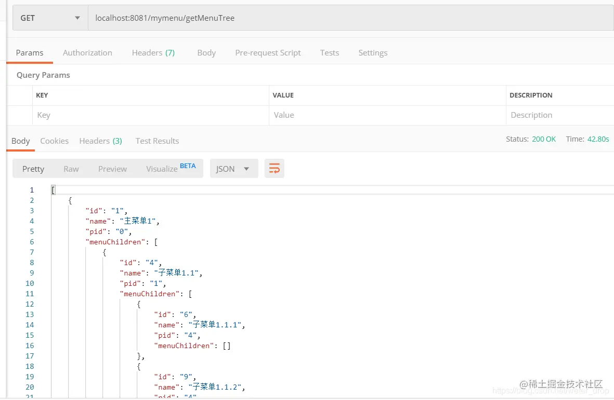Image resolution: width=614 pixels, height=400 pixels.
Task: Click the "子菜单1.1.2" name value
Action: point(215,387)
